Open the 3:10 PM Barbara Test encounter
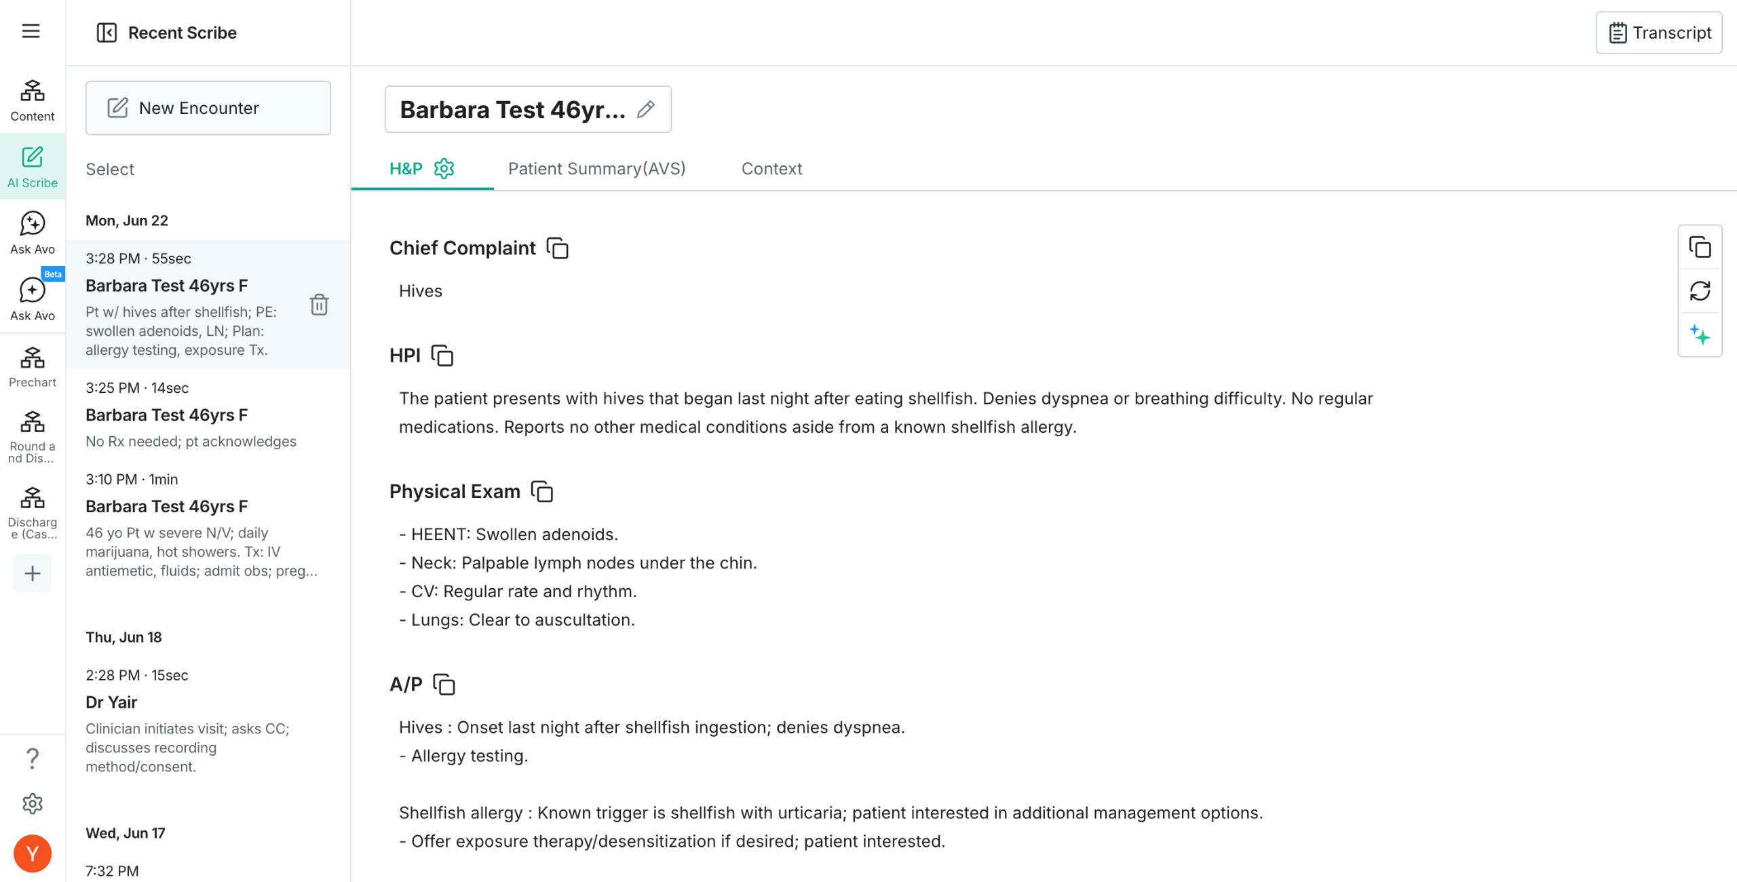 (208, 524)
